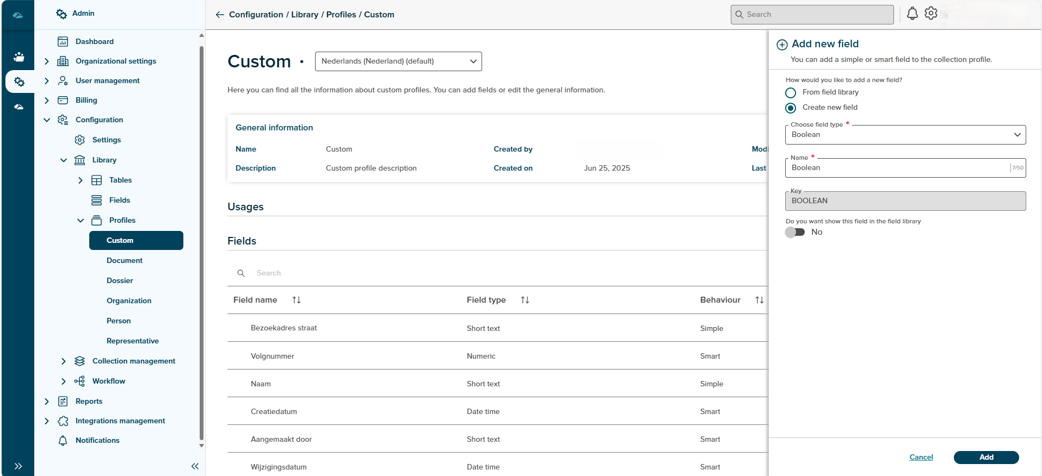Image resolution: width=1042 pixels, height=476 pixels.
Task: Expand the Collection management tree node
Action: tap(64, 361)
